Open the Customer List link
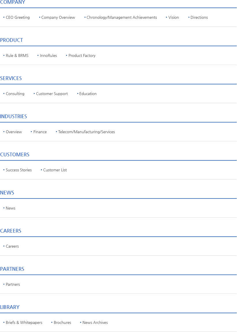This screenshot has height=332, width=237. coord(55,170)
